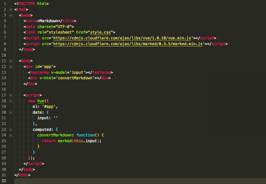Click the yellow closing brace on line 26
This screenshot has width=266, height=184.
tap(38, 146)
